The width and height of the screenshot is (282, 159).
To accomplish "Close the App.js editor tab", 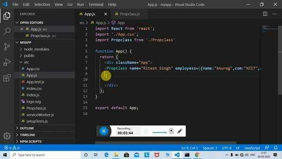I will (x=106, y=14).
